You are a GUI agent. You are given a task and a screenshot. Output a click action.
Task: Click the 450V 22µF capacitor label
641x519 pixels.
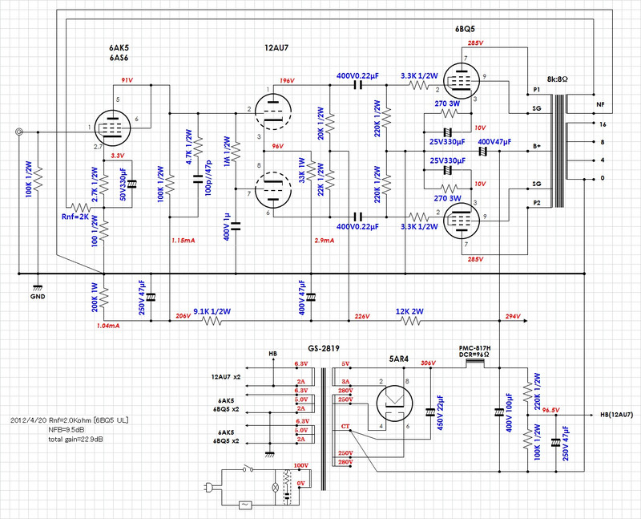[438, 410]
